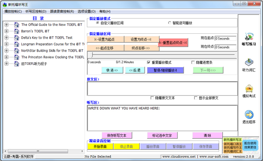Click house icon beside The Princeton Review
Screen dimensions: 263x161
[x=17, y=57]
